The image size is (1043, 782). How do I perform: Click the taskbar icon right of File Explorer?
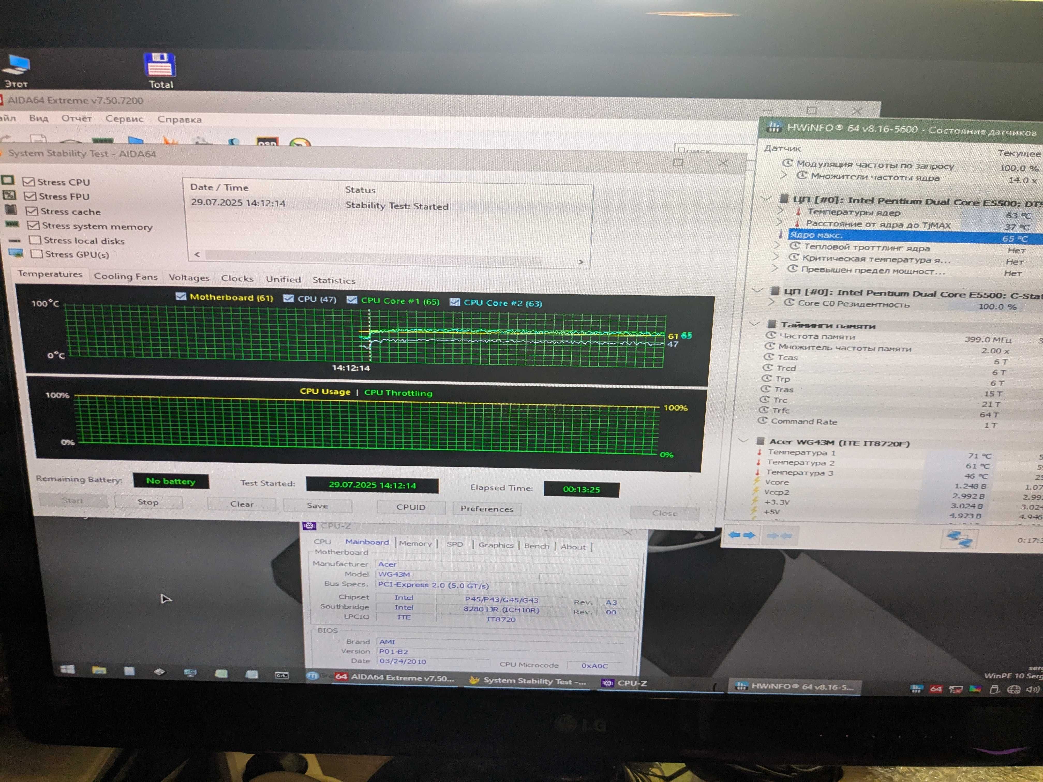tap(129, 671)
